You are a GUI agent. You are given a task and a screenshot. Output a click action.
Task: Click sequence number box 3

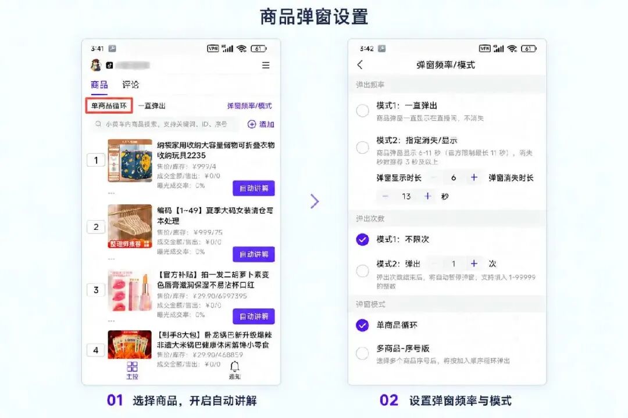pyautogui.click(x=96, y=290)
